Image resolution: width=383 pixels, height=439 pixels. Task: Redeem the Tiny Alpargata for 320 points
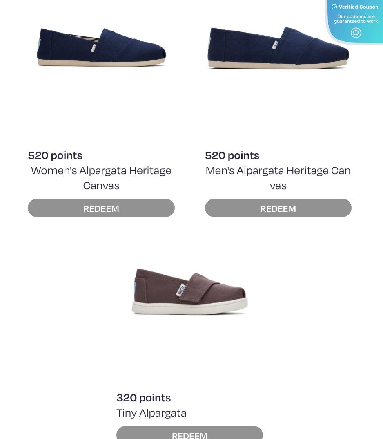coord(189,434)
